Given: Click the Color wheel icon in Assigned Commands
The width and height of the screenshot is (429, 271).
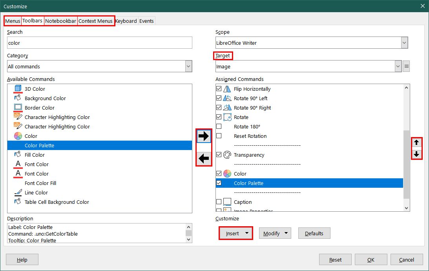Looking at the screenshot, I should click(227, 174).
